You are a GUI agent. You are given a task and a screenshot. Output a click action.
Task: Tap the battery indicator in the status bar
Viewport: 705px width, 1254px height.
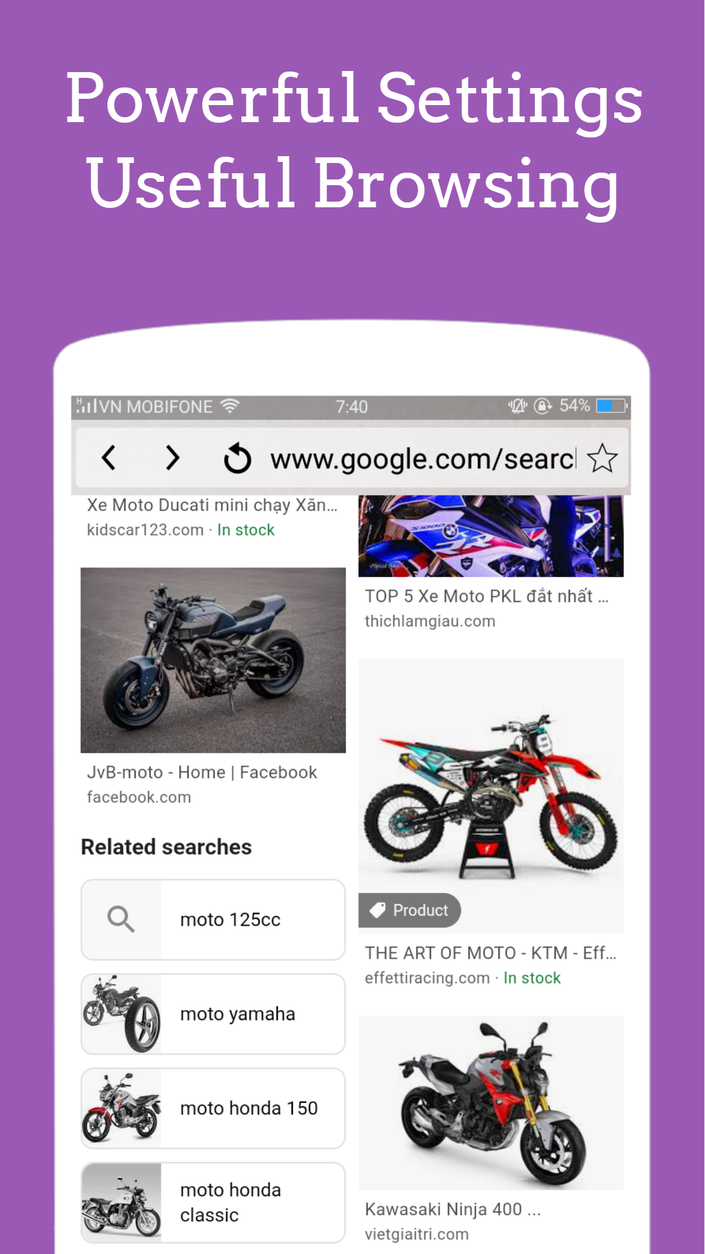(x=612, y=406)
